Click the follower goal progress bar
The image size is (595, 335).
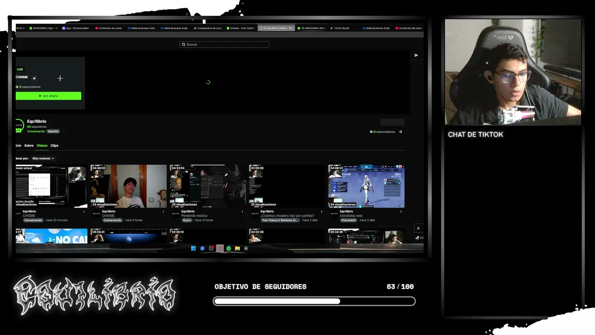coord(314,301)
